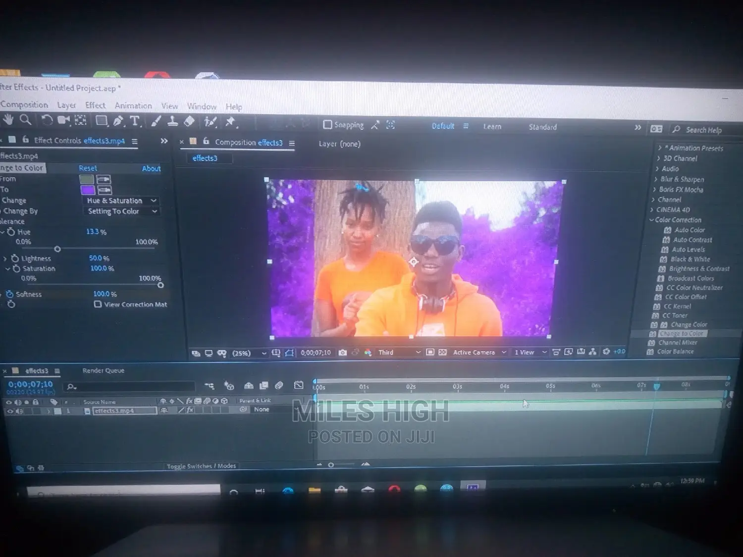743x557 pixels.
Task: Click the purple To color swatch
Action: [88, 190]
